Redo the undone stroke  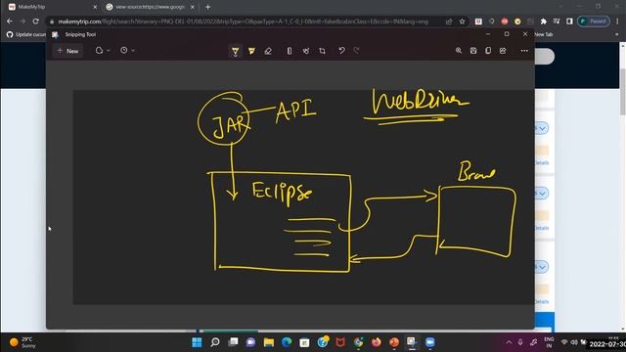[x=356, y=51]
